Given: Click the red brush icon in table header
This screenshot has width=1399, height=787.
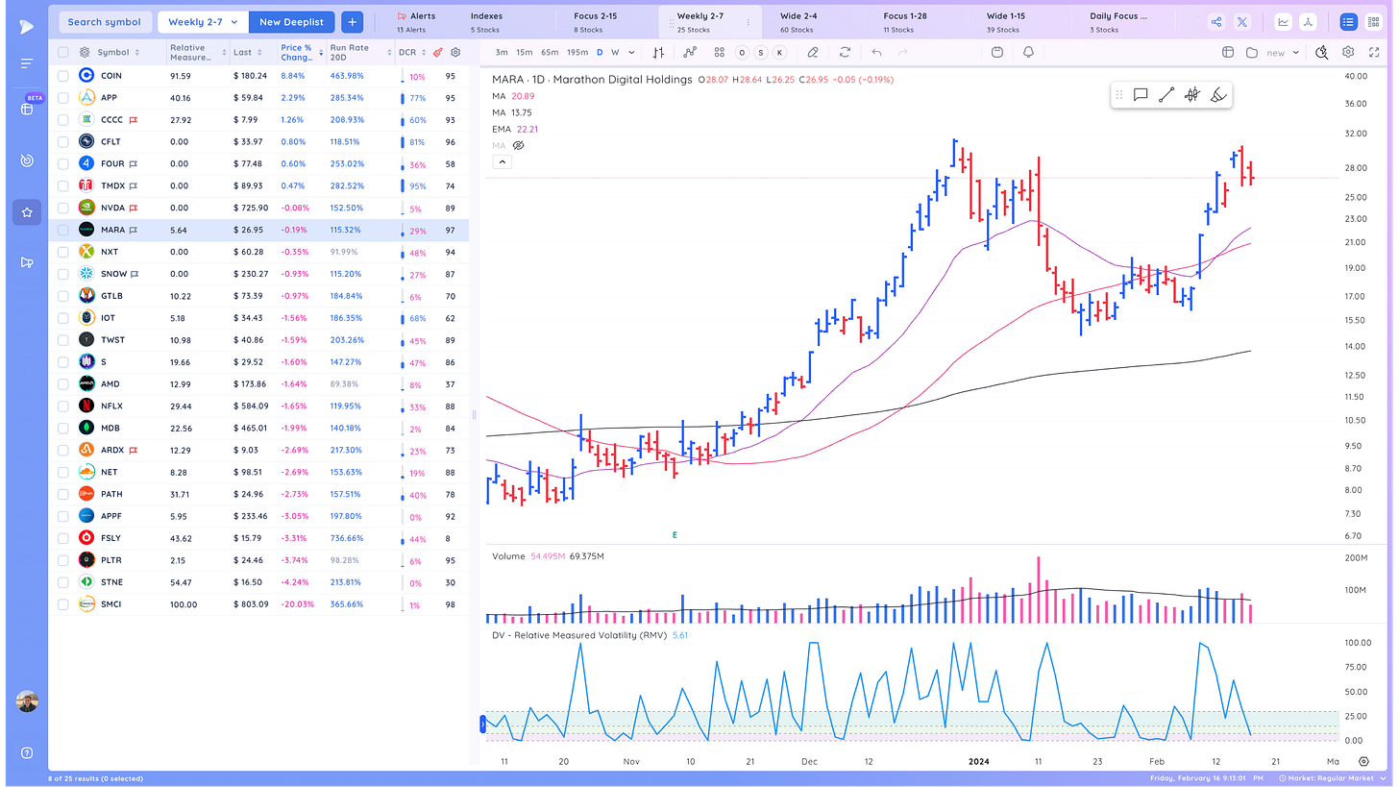Looking at the screenshot, I should point(437,53).
